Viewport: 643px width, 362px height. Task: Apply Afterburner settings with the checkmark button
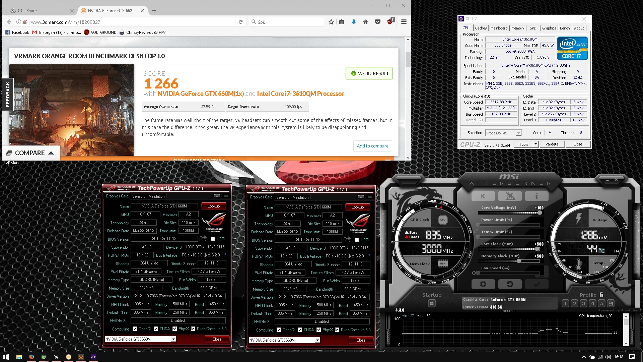(537, 284)
